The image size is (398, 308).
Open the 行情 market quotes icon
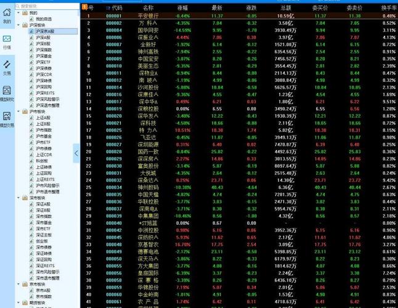coord(7,39)
